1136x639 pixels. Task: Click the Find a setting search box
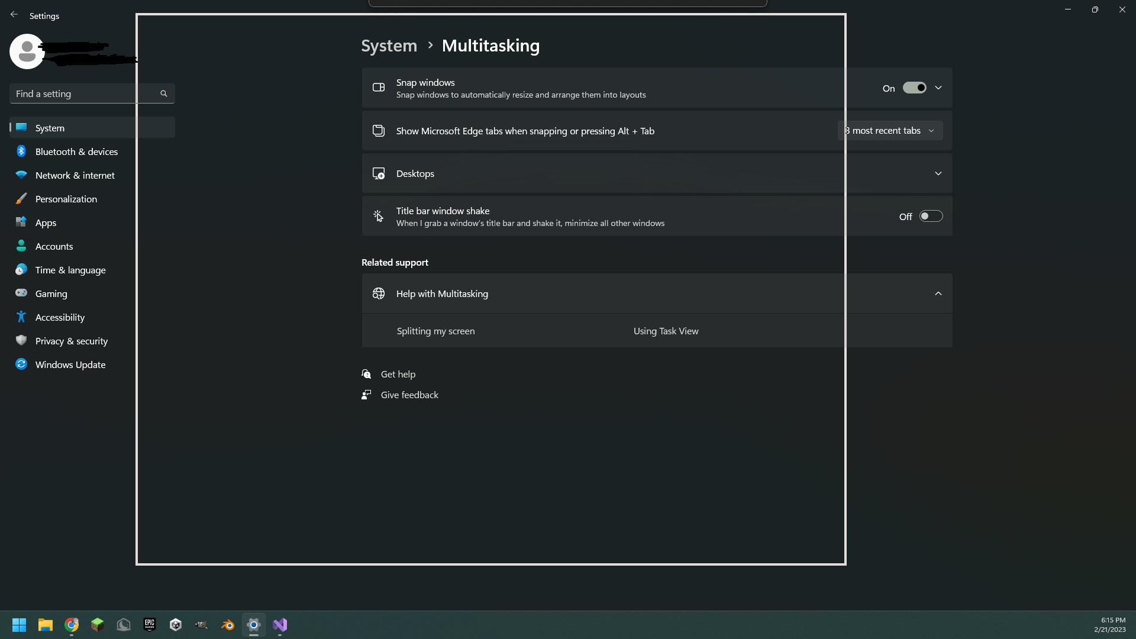point(92,93)
